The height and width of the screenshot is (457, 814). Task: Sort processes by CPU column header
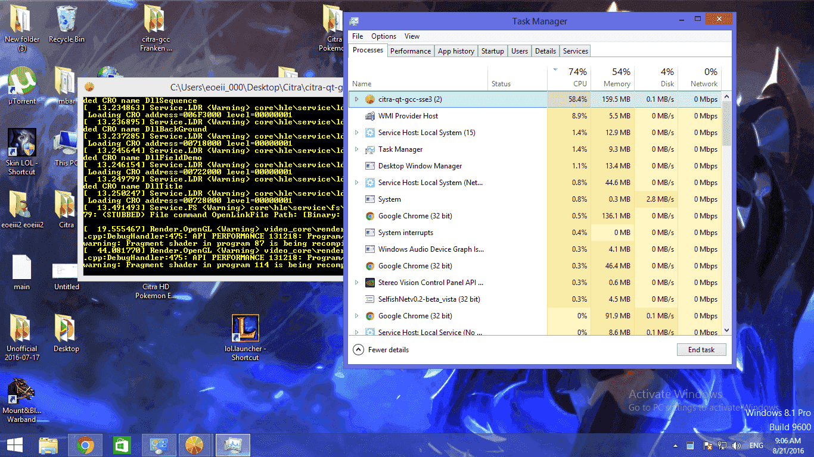569,77
